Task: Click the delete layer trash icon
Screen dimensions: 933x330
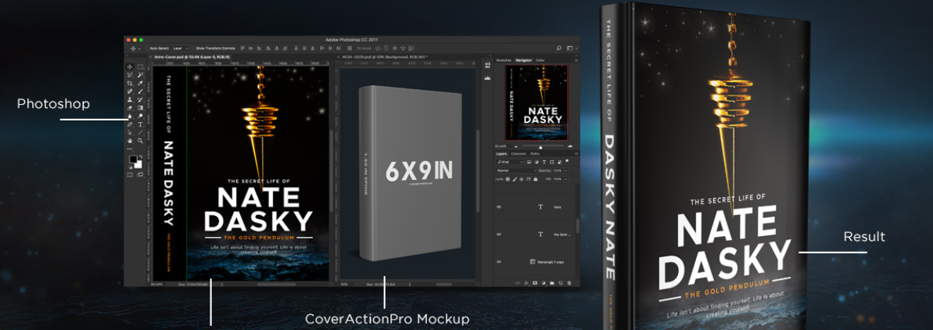Action: [569, 282]
